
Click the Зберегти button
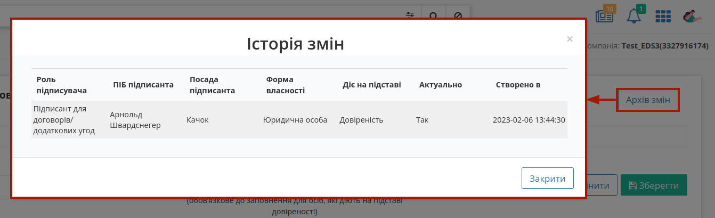[654, 185]
